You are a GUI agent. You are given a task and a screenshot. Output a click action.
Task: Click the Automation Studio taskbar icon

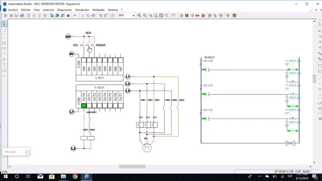87,176
